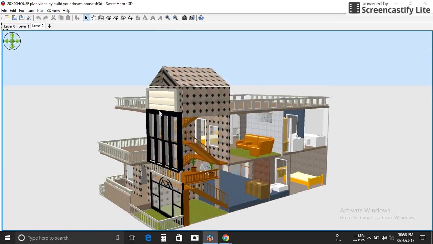The height and width of the screenshot is (244, 433).
Task: Open preferences with the tools icon
Action: tap(29, 18)
